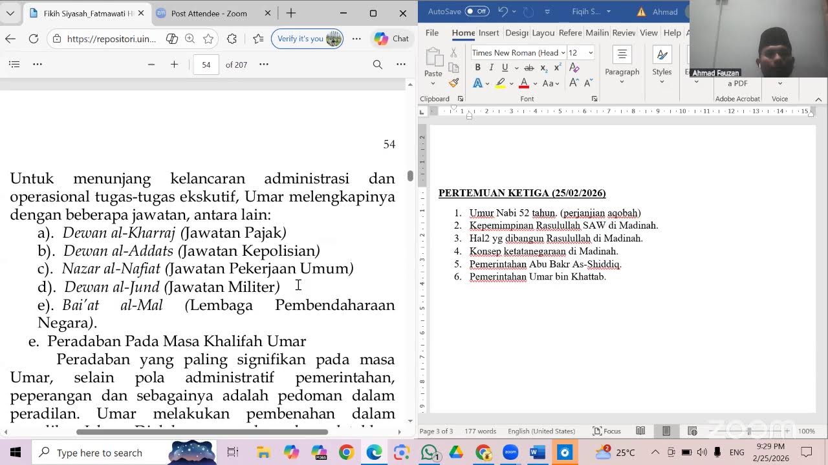Go back in Edge browser
The height and width of the screenshot is (465, 828).
10,39
